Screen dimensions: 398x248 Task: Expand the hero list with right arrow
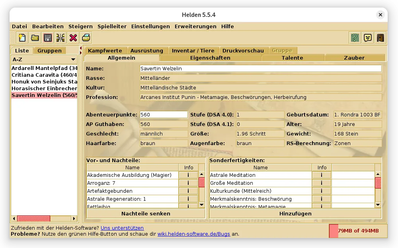pyautogui.click(x=81, y=53)
